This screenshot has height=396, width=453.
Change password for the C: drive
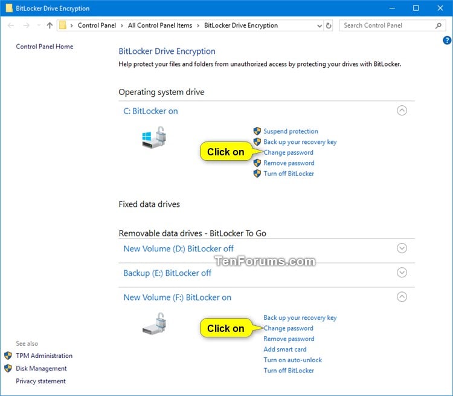click(288, 152)
